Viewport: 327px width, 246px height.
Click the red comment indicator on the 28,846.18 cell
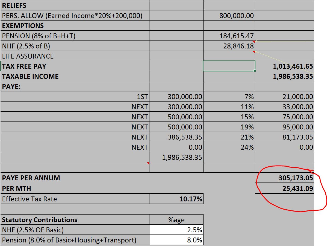[254, 52]
